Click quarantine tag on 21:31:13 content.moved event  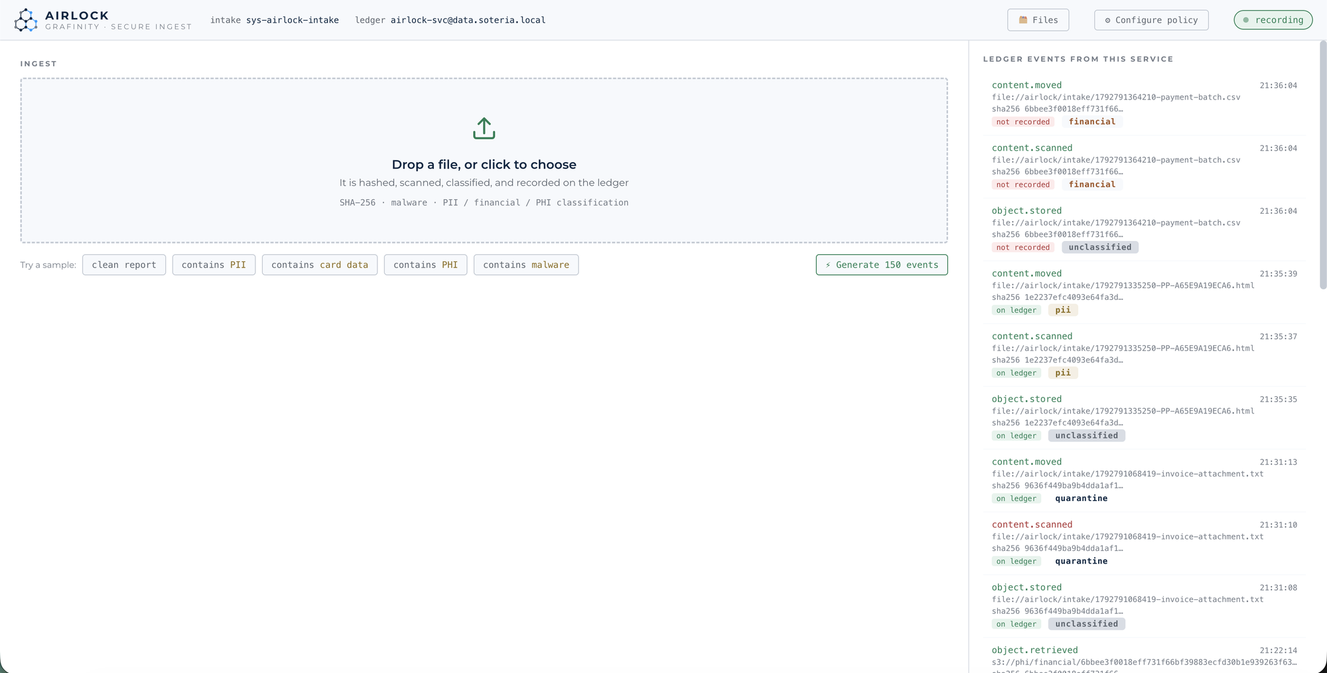click(1082, 498)
